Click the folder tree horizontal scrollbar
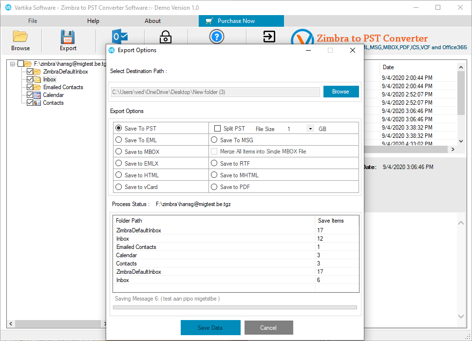The height and width of the screenshot is (341, 472). 58,323
